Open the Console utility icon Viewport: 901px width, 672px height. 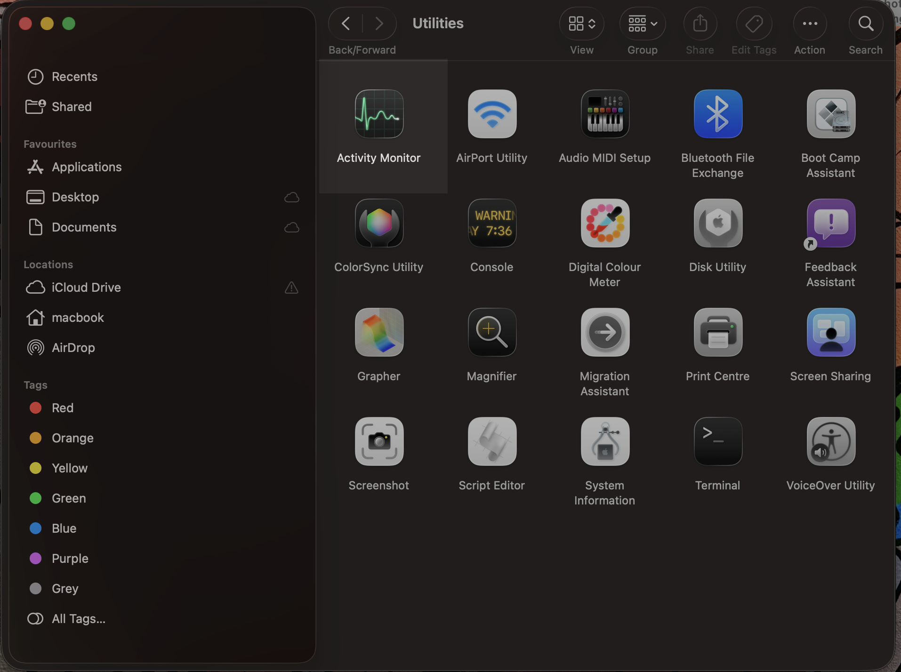(x=492, y=224)
